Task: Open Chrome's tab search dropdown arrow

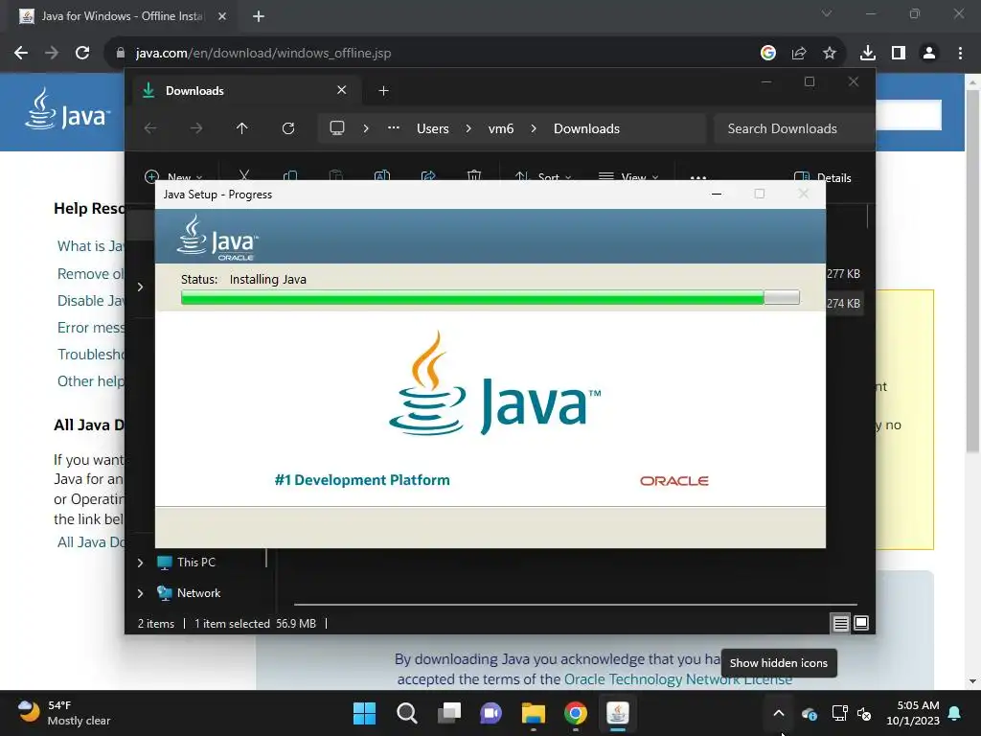Action: [x=827, y=13]
